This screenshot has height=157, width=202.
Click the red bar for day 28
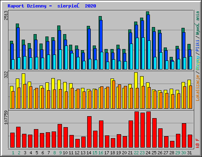tap(172, 144)
